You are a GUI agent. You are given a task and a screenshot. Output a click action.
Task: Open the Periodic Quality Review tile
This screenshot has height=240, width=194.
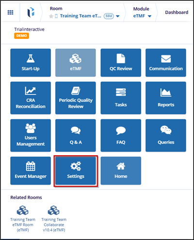(x=76, y=98)
